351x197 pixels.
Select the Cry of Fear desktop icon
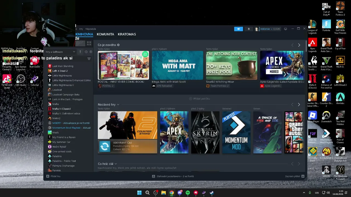pos(340,44)
